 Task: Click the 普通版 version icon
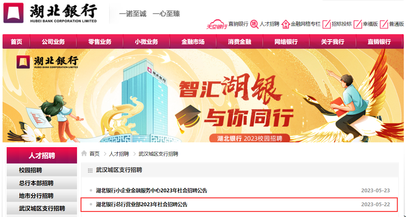click(384, 24)
